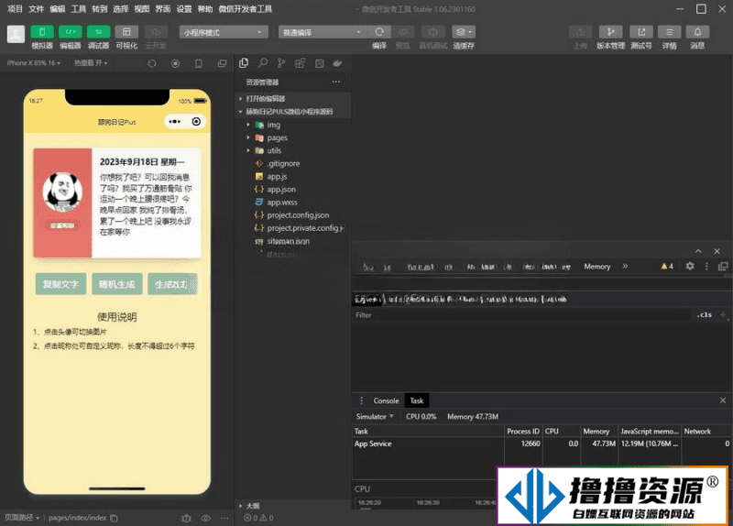
Task: Click the whale icon in editor sidebar
Action: pyautogui.click(x=337, y=63)
